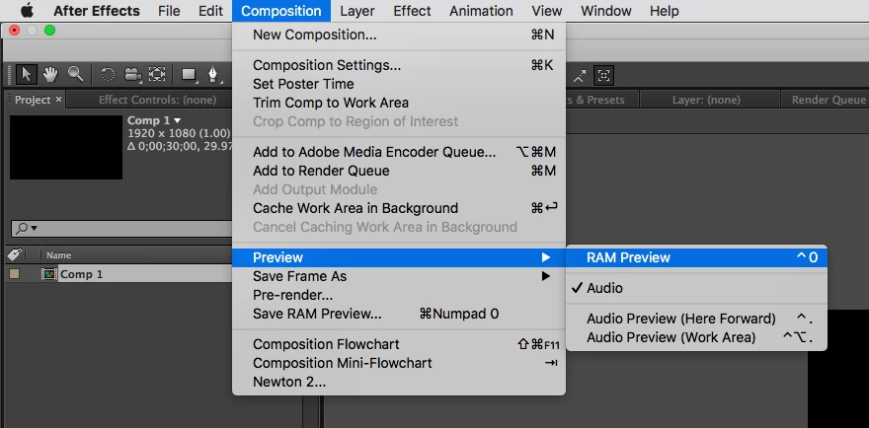Screen dimensions: 869x428
Task: Open Composition Flowchart
Action: click(399, 344)
